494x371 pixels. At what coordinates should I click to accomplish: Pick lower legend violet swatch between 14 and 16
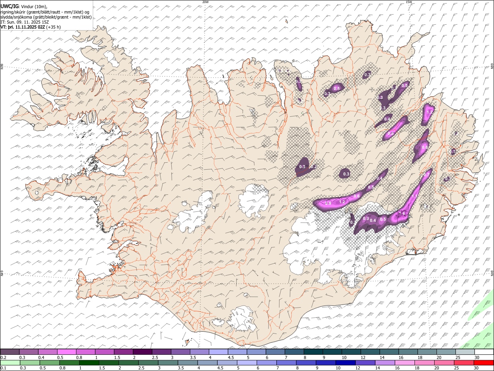coord(384,362)
